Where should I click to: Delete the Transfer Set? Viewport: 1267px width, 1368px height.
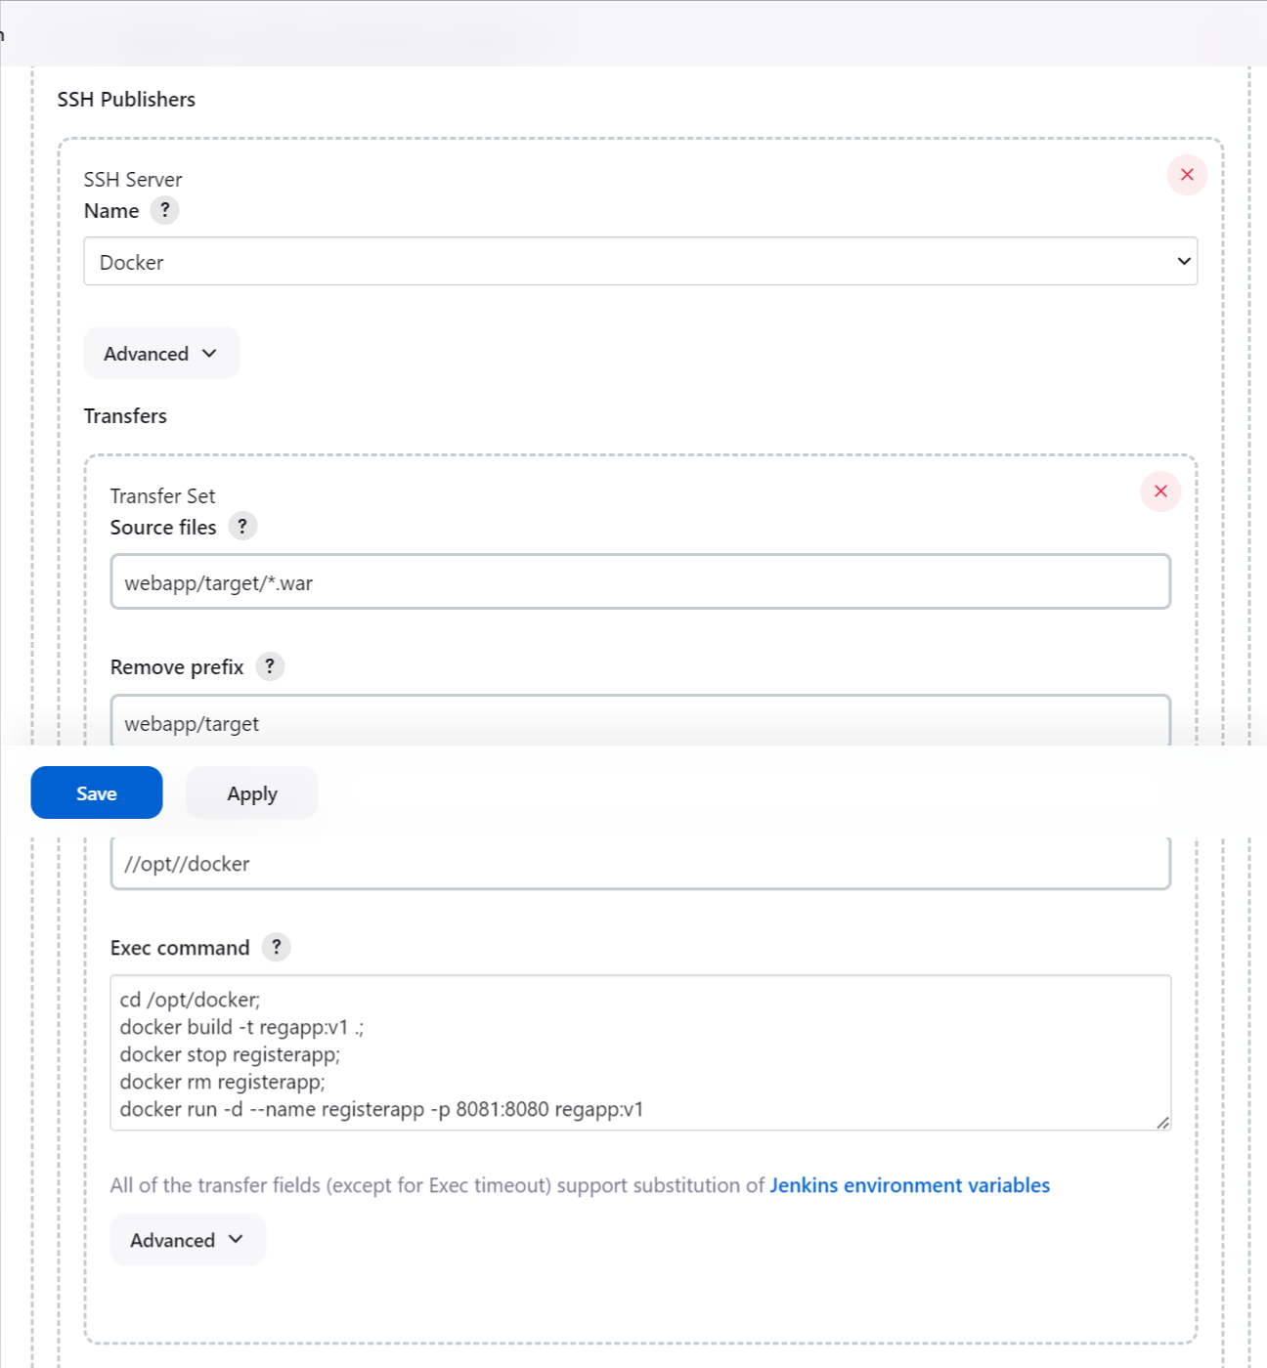point(1160,492)
